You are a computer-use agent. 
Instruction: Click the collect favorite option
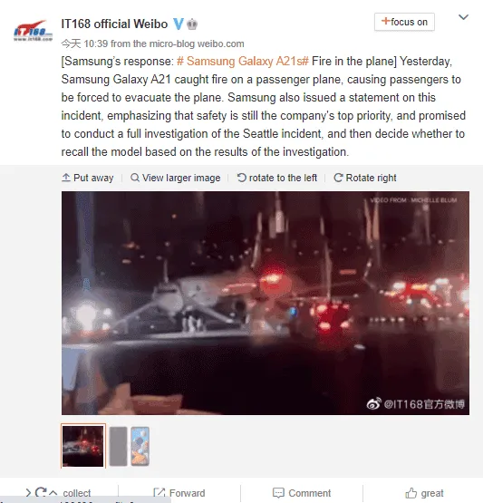(x=77, y=493)
